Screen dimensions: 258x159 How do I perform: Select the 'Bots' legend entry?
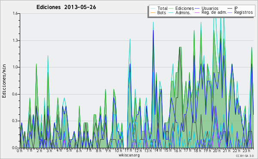(162, 12)
